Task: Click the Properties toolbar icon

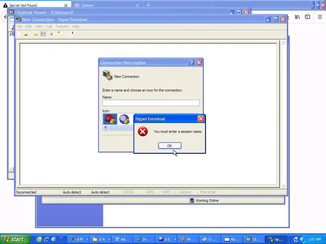Action: click(71, 34)
